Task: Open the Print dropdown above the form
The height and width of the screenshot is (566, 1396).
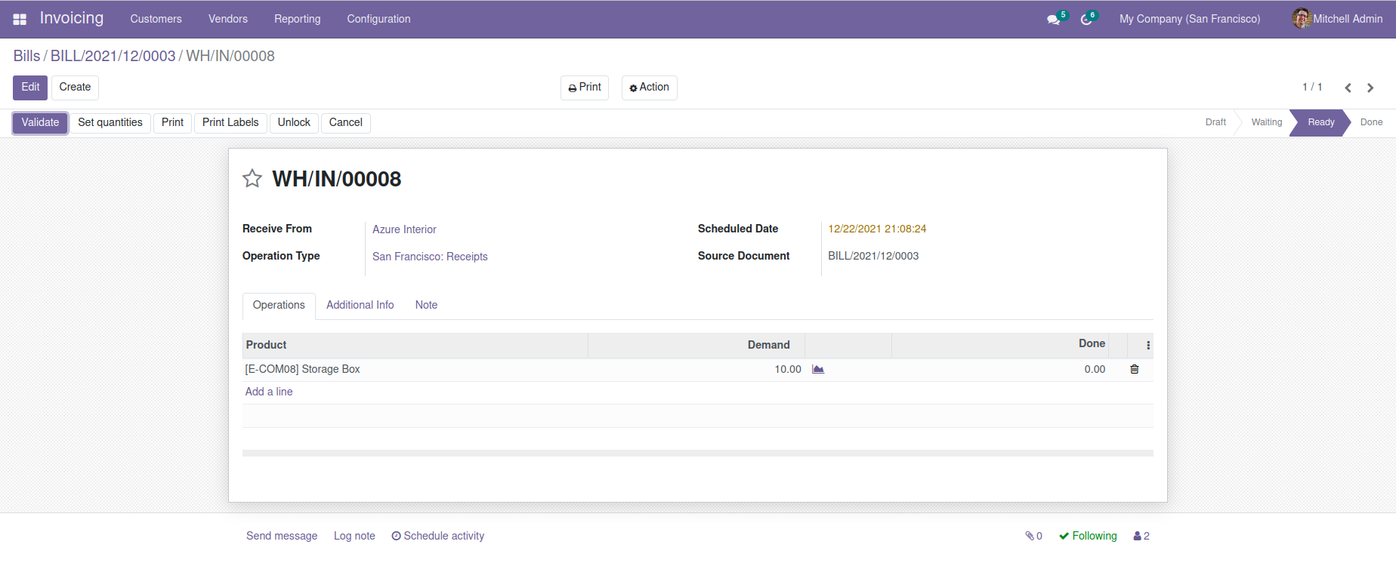Action: [585, 88]
